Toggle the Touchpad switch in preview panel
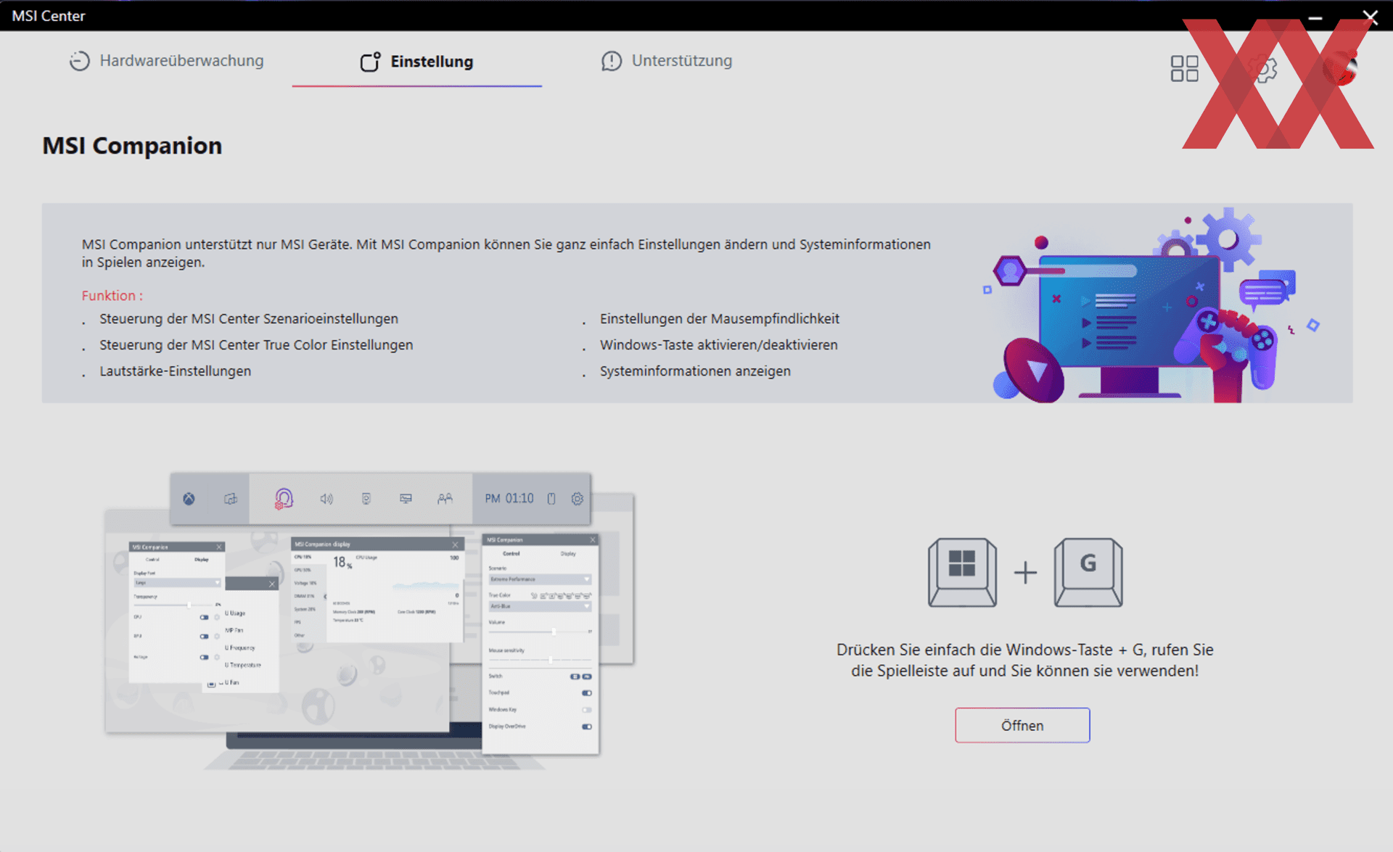 (x=586, y=693)
